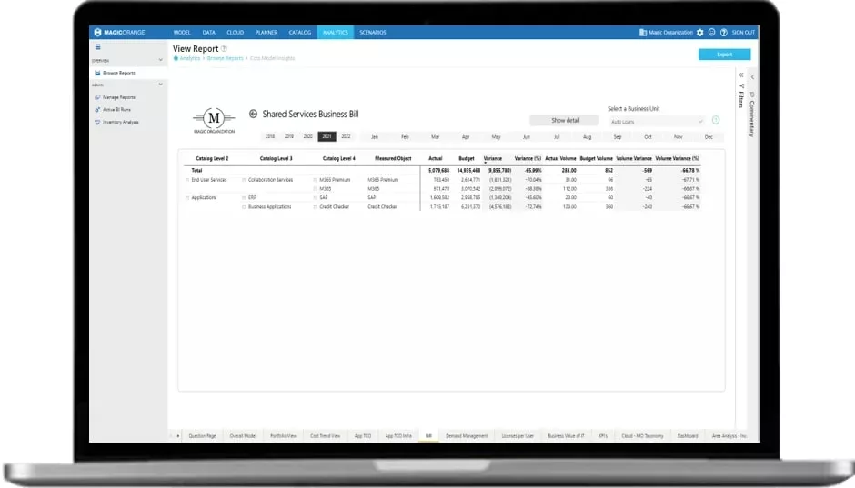855x488 pixels.
Task: Open the PLANNER menu
Action: [267, 33]
